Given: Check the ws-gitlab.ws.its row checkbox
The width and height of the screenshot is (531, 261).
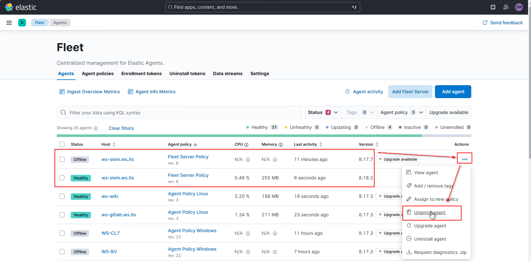Looking at the screenshot, I should (62, 215).
